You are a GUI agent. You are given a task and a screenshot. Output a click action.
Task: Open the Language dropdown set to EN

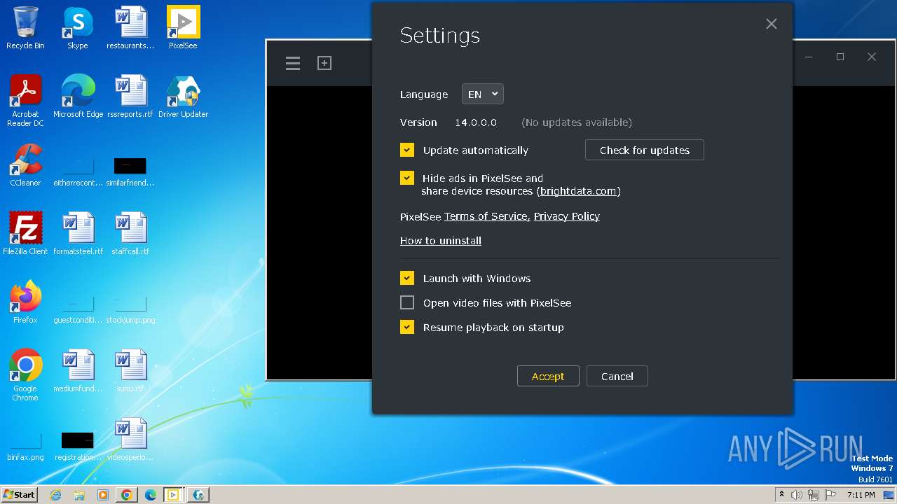[482, 94]
